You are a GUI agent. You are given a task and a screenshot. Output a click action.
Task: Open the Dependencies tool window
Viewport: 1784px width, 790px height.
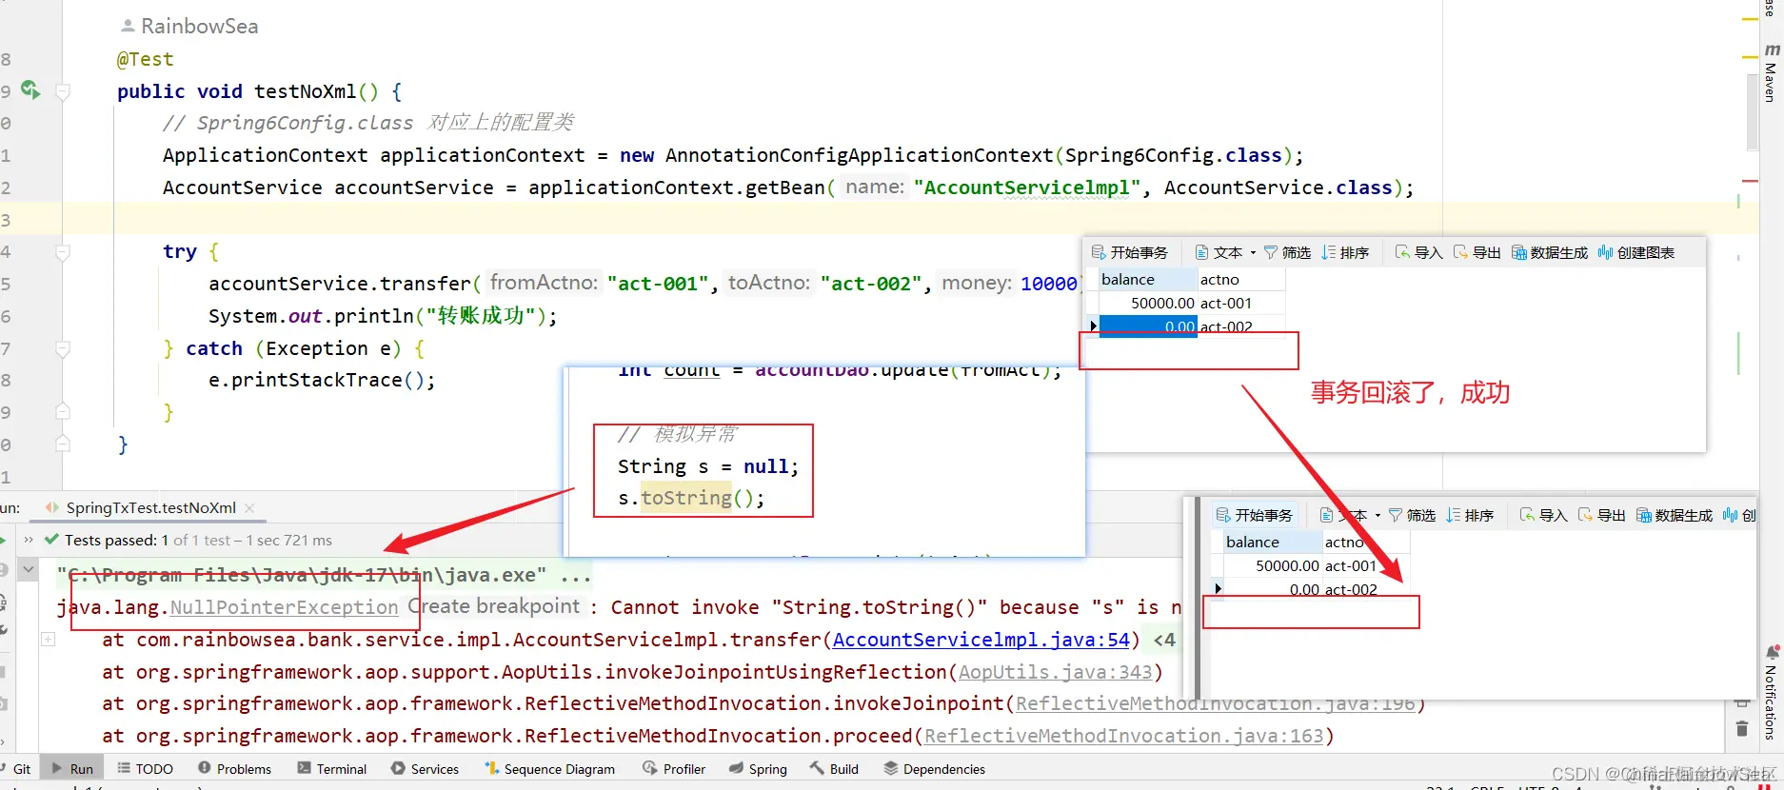tap(935, 769)
